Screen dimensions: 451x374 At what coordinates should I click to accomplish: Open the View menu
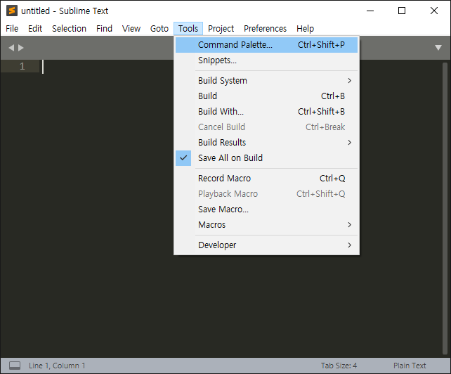[131, 29]
